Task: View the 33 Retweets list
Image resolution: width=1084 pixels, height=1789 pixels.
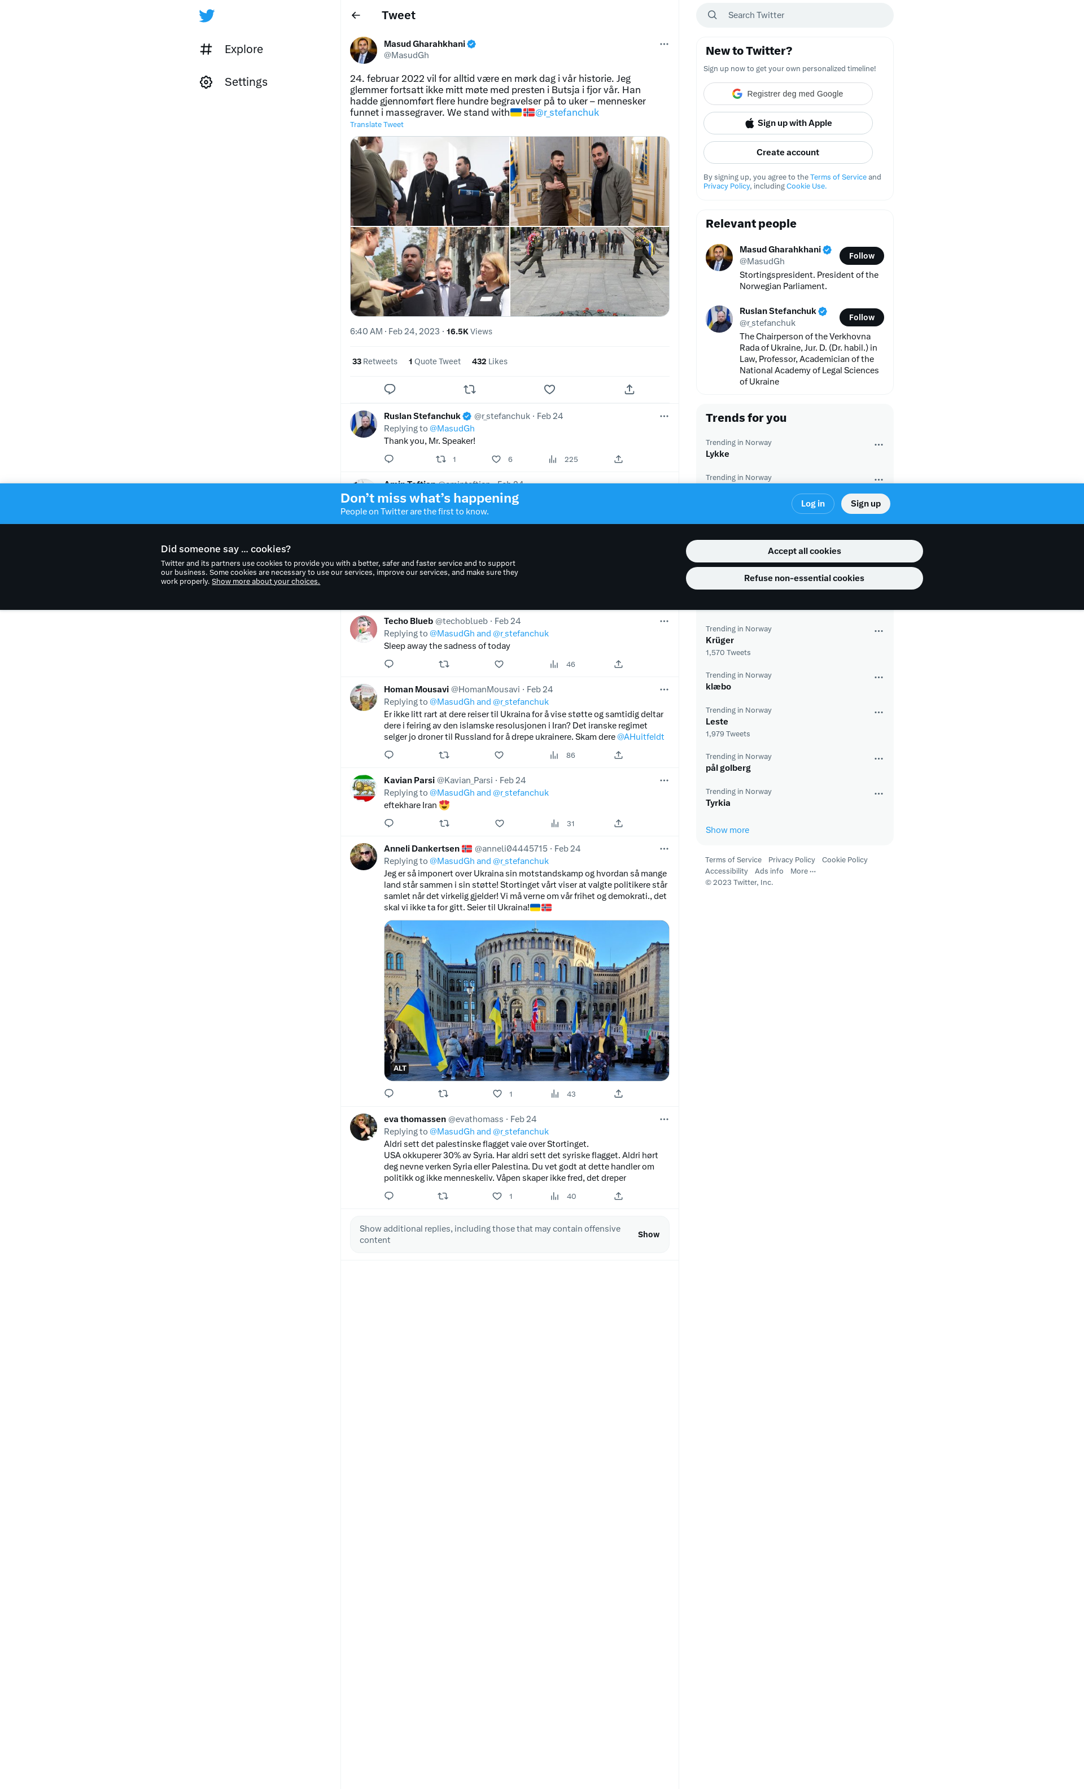Action: 375,361
